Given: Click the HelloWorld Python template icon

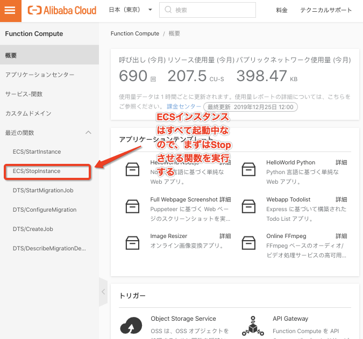Looking at the screenshot, I should tap(248, 169).
